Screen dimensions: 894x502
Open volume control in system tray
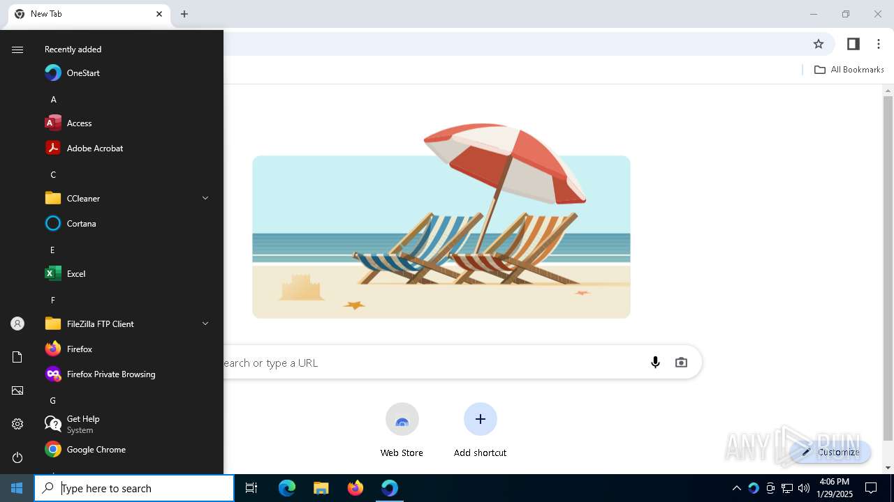(804, 488)
